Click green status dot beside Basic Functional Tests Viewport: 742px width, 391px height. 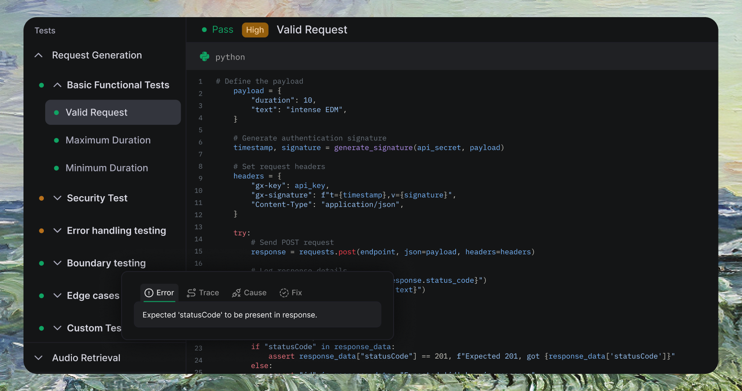coord(42,85)
